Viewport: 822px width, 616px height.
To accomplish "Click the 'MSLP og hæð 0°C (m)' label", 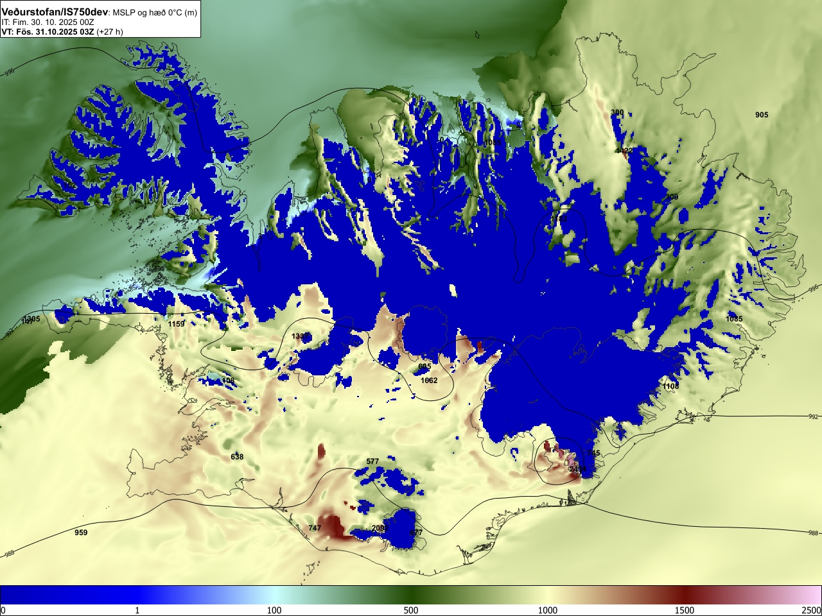I will coord(155,13).
